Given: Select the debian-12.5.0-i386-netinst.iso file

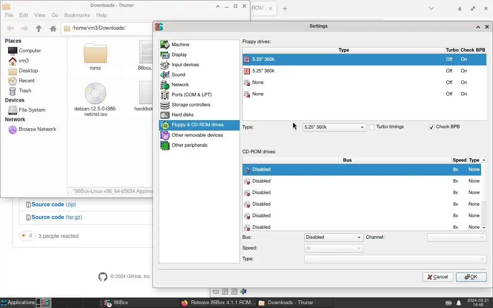Looking at the screenshot, I should [96, 100].
